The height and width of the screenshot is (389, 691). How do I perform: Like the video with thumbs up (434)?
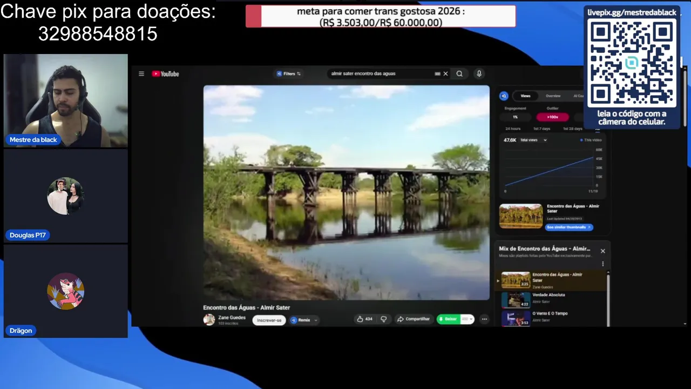pos(364,319)
